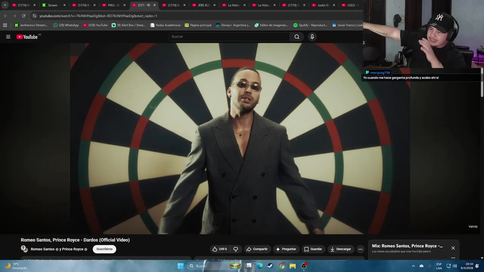
Task: Start voice search with the microphone icon
Action: coord(312,37)
